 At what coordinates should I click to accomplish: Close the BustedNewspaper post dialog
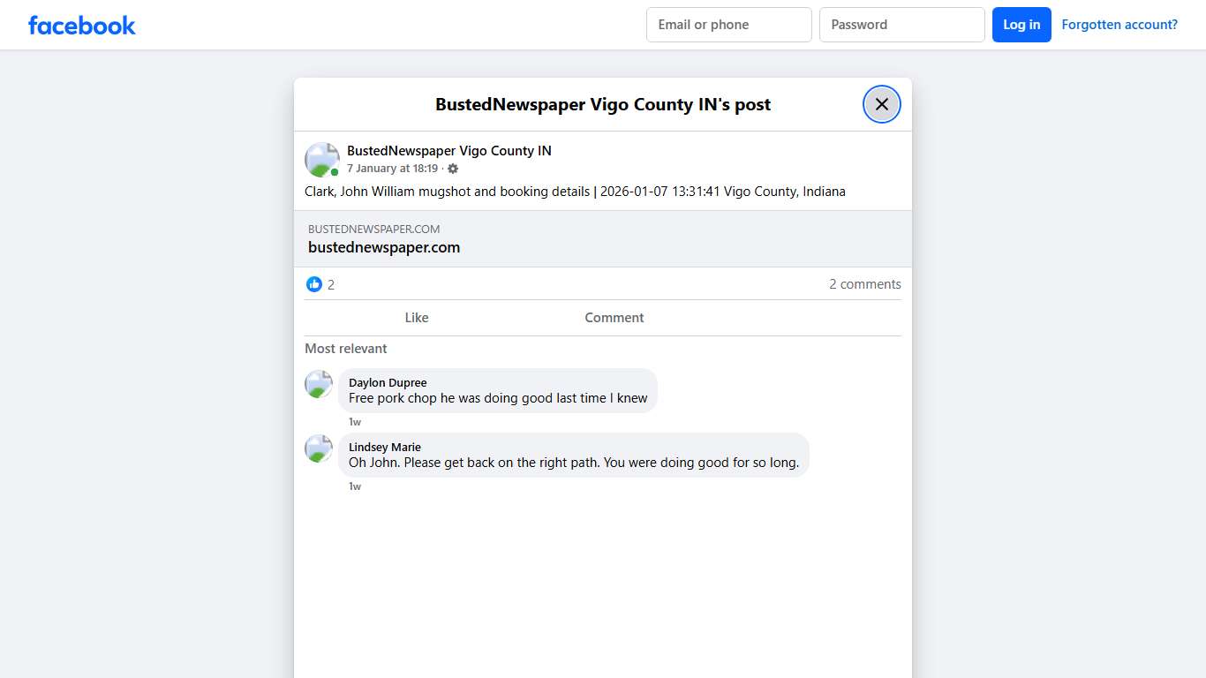[x=881, y=104]
